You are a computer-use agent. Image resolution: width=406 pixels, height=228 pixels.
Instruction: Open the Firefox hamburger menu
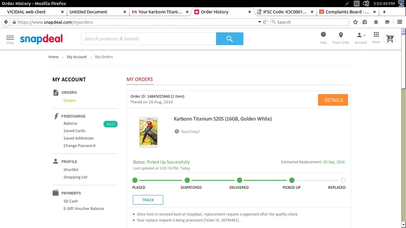pyautogui.click(x=400, y=22)
